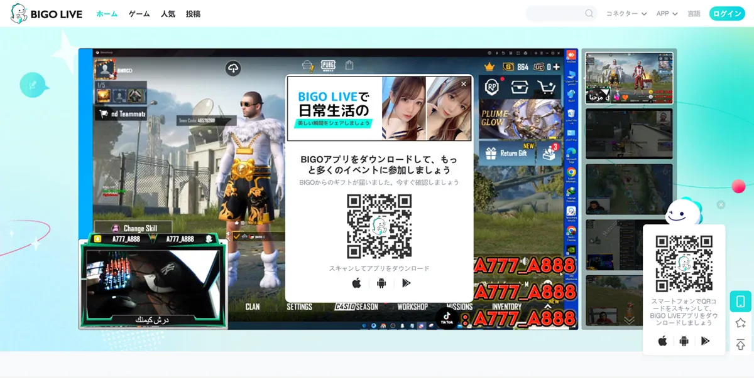This screenshot has width=754, height=378.
Task: Click the TikTok logo in stream
Action: [x=447, y=318]
